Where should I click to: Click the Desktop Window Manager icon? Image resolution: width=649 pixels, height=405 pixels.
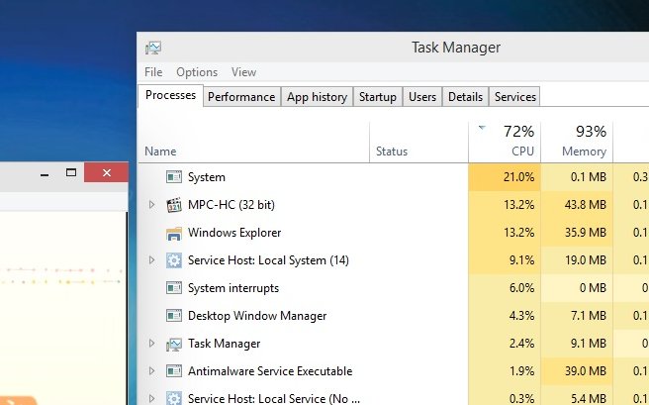[x=174, y=316]
